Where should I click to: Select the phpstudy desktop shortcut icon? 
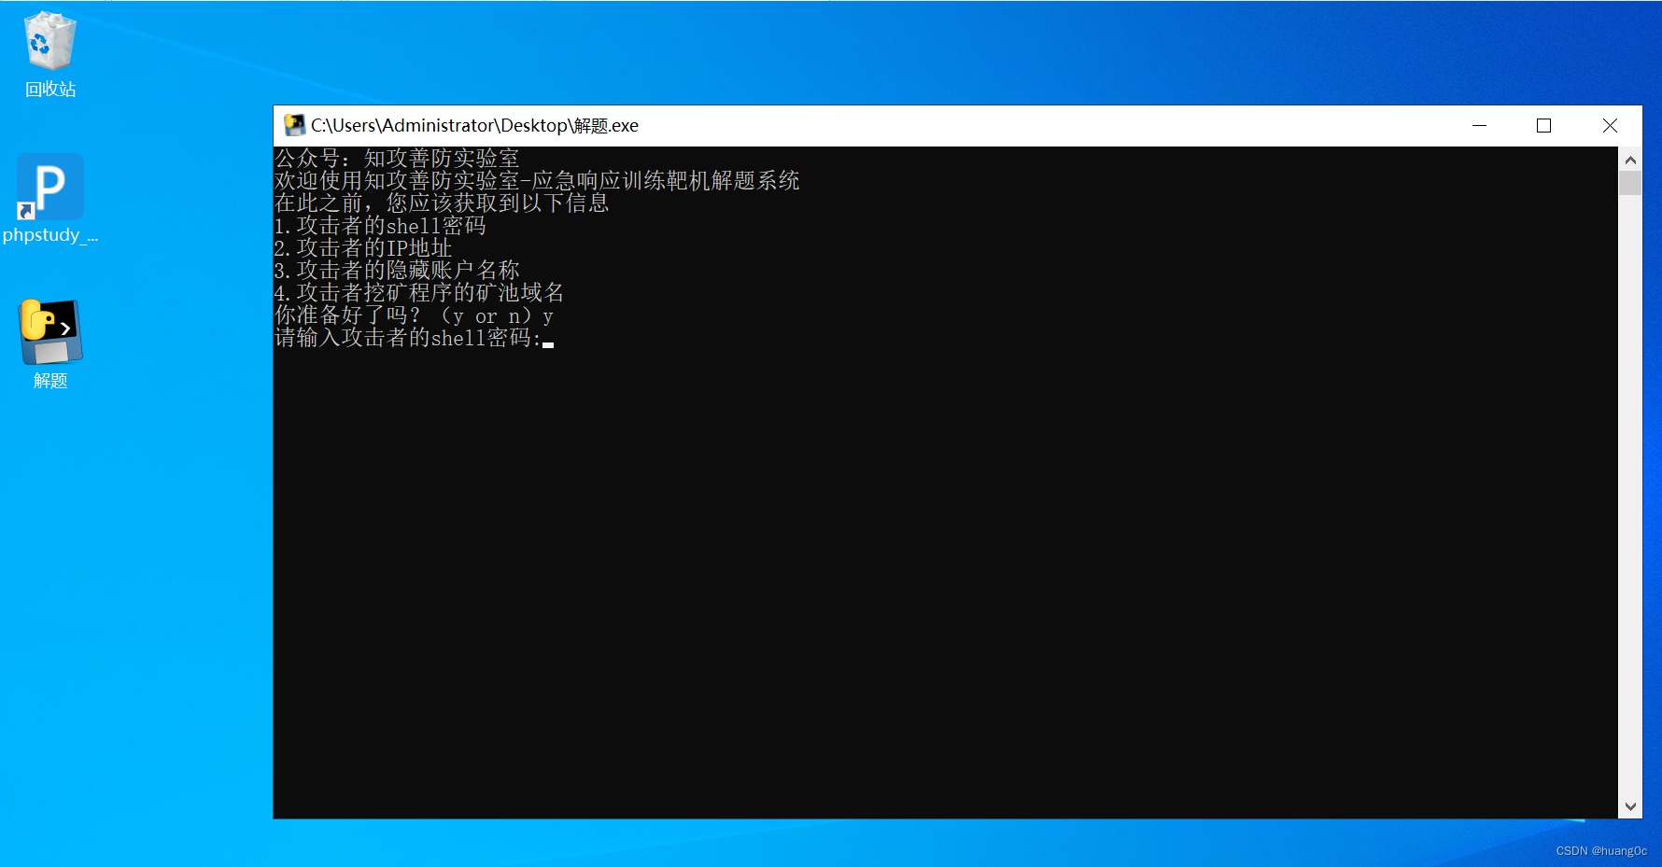pyautogui.click(x=50, y=187)
